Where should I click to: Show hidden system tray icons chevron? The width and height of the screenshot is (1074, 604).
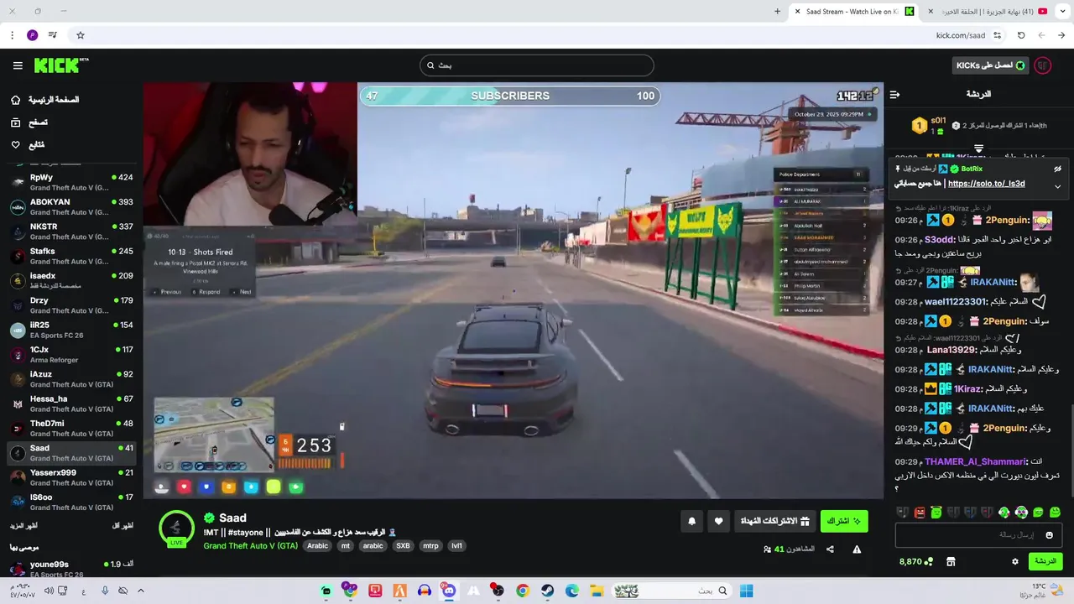tap(140, 591)
